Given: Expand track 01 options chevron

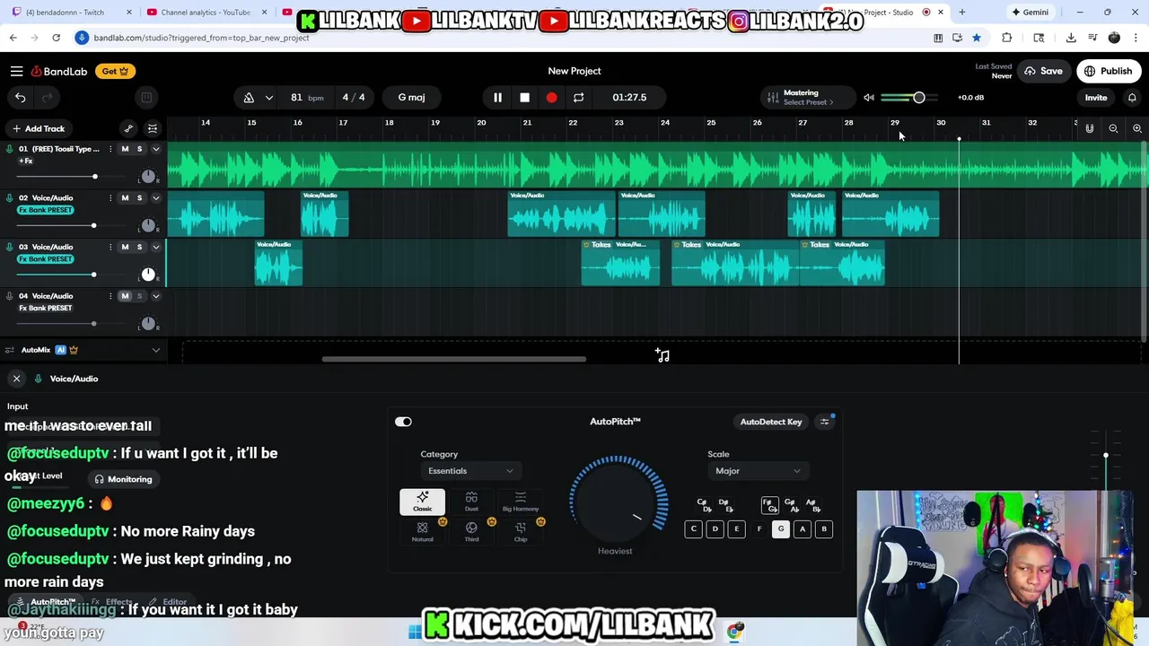Looking at the screenshot, I should click(155, 149).
